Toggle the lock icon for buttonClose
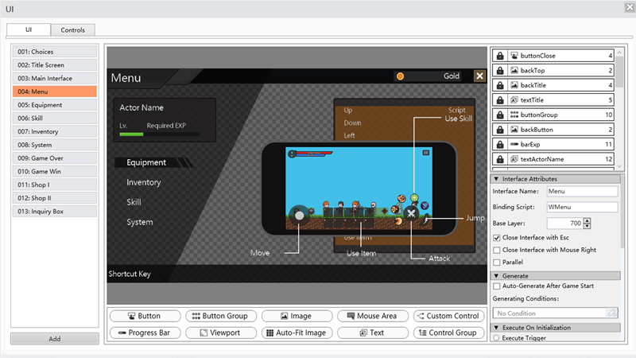This screenshot has width=636, height=358. click(x=500, y=56)
